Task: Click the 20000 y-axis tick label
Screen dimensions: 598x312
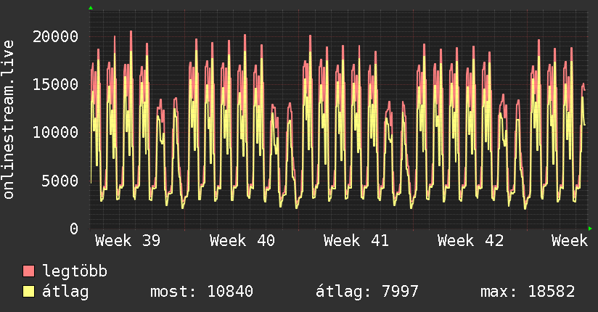Action: point(55,37)
